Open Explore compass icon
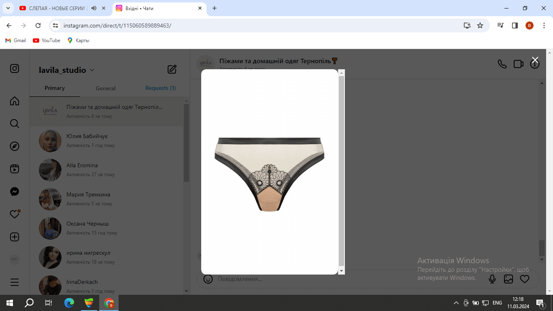This screenshot has width=553, height=311. 15,146
